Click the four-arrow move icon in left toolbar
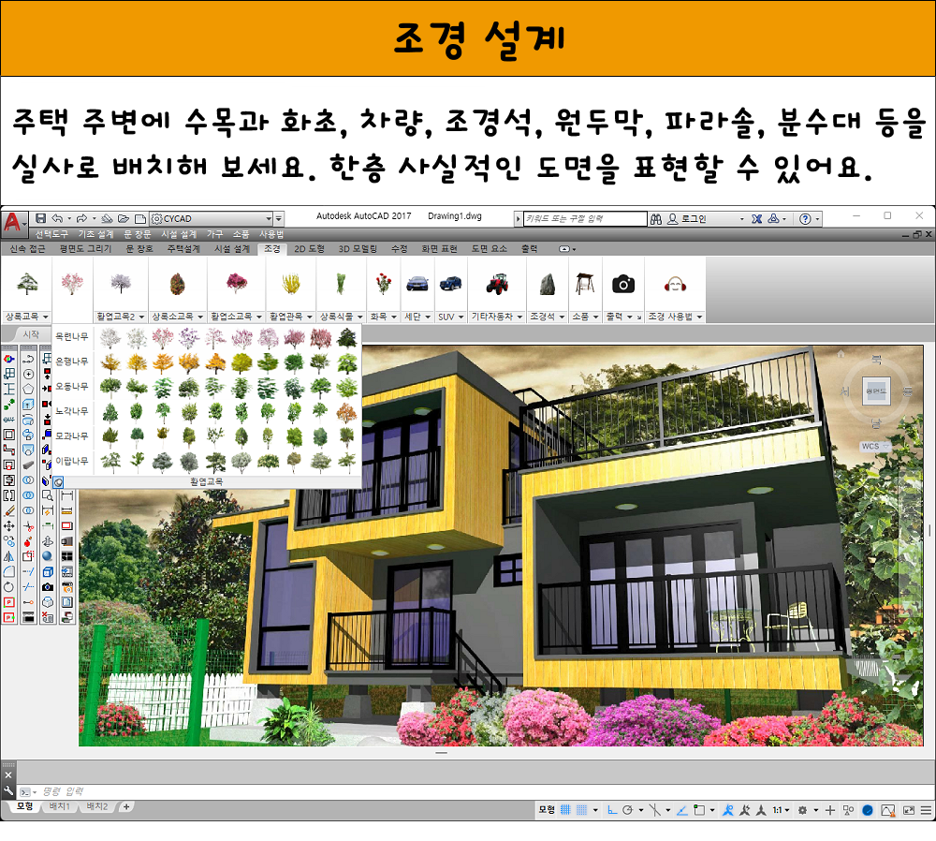Viewport: 936px width, 841px height. (x=9, y=527)
